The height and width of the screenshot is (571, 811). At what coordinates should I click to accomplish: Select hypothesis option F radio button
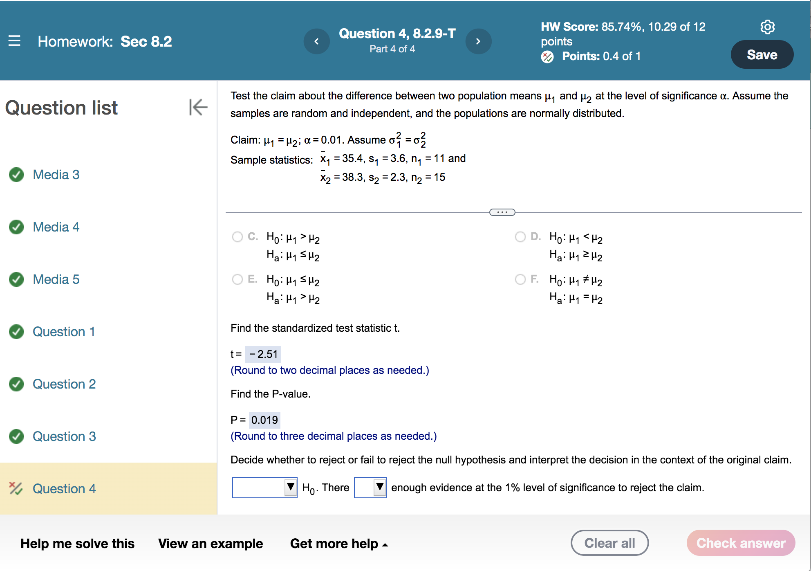pyautogui.click(x=520, y=279)
